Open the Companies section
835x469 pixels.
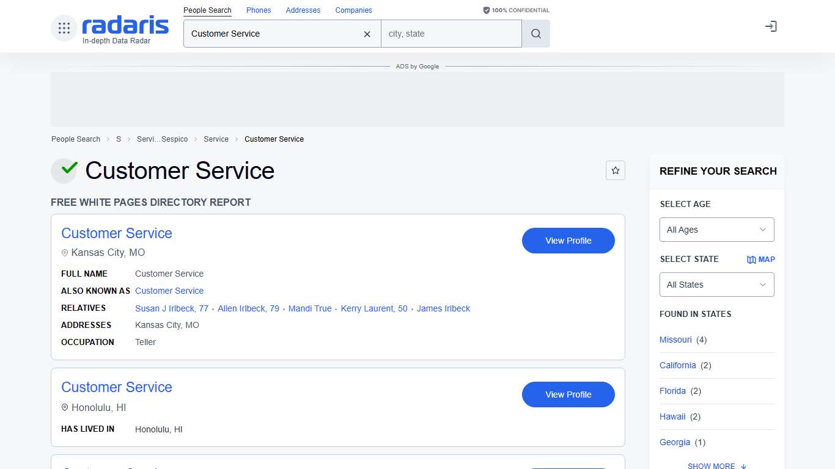[353, 10]
